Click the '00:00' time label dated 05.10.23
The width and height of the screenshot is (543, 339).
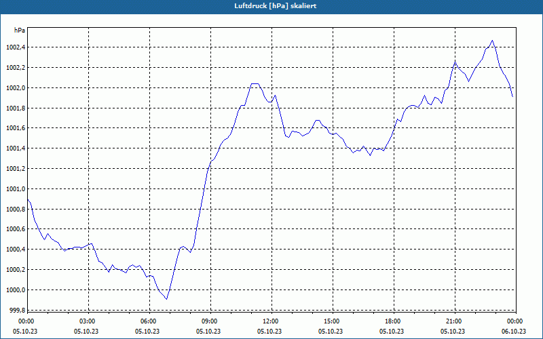pyautogui.click(x=26, y=321)
